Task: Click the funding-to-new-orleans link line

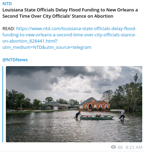Action: coord(69,35)
